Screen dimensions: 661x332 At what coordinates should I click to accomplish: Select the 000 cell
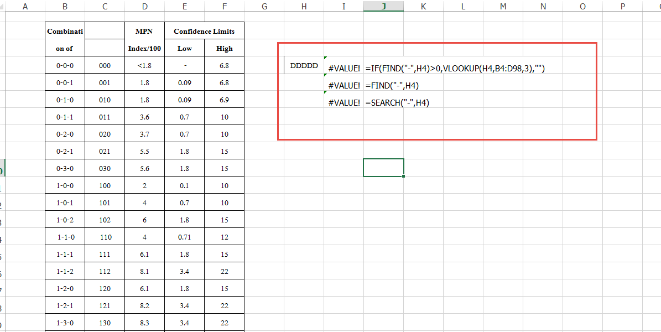click(105, 65)
